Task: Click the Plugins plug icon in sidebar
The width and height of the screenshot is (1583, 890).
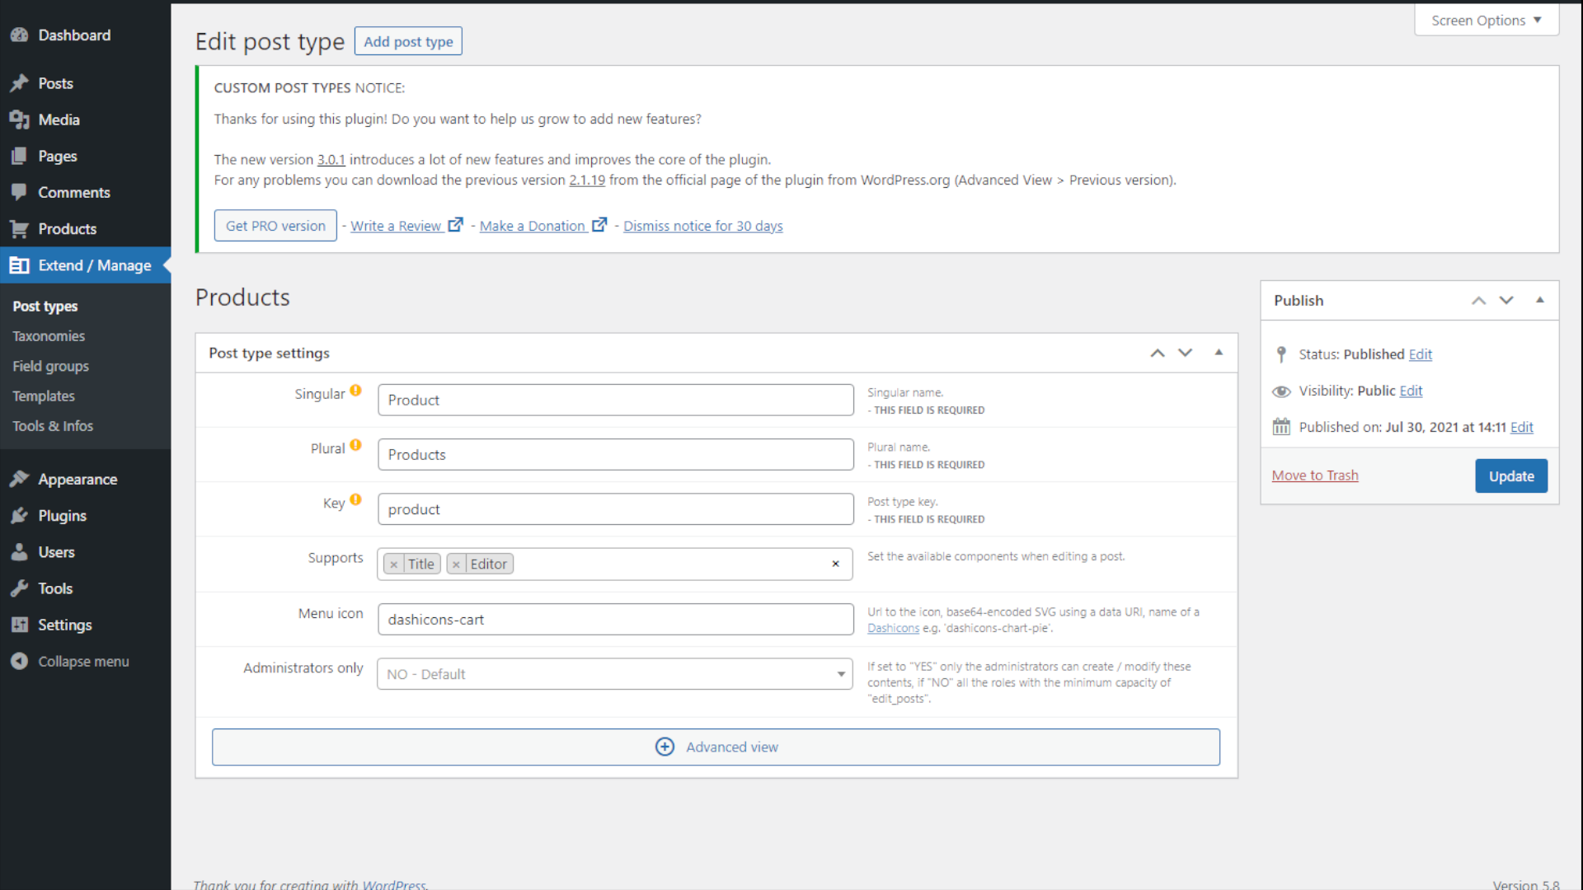Action: coord(19,516)
